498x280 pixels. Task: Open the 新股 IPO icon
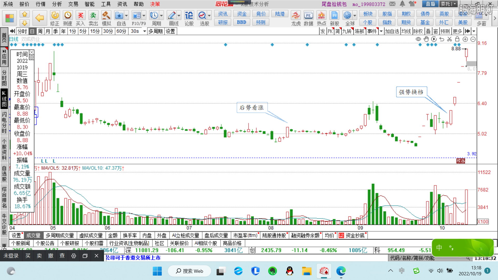pyautogui.click(x=334, y=16)
